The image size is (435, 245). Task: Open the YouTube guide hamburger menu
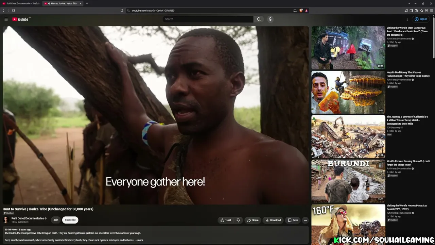(6, 19)
